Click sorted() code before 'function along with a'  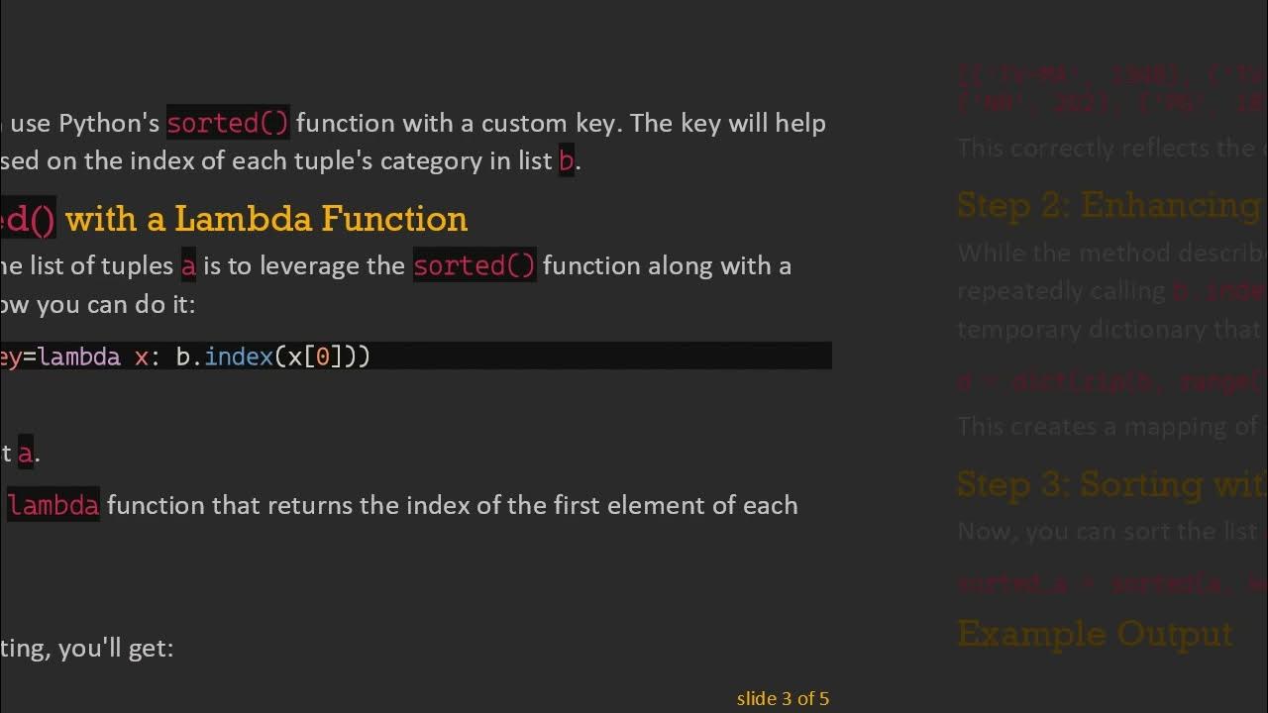[475, 265]
